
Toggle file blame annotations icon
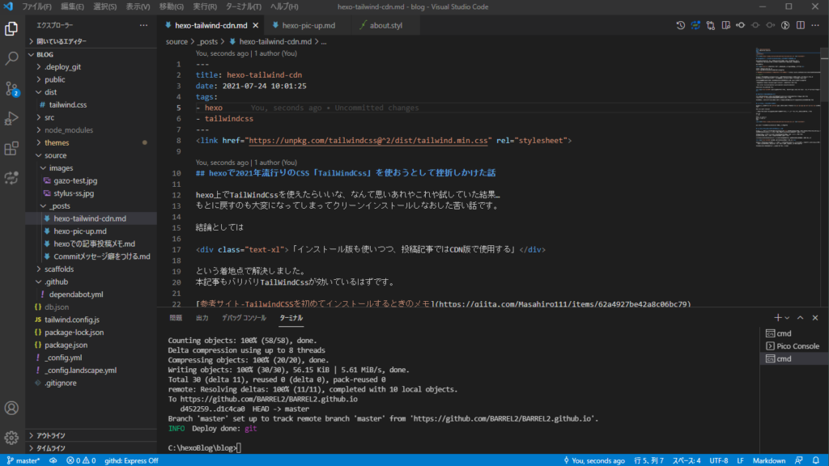click(x=785, y=25)
